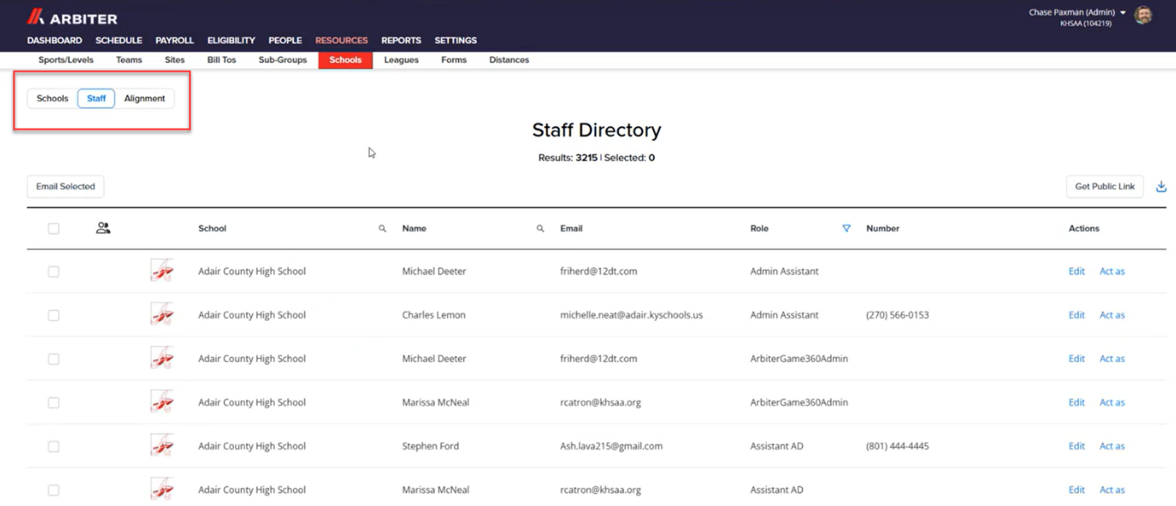Search by school using the magnifier icon
1176x506 pixels.
tap(382, 228)
